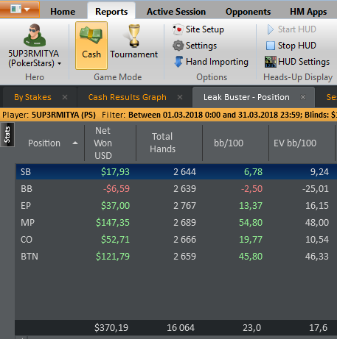337x339 pixels.
Task: Click the $370,19 total net won
Action: pos(111,328)
